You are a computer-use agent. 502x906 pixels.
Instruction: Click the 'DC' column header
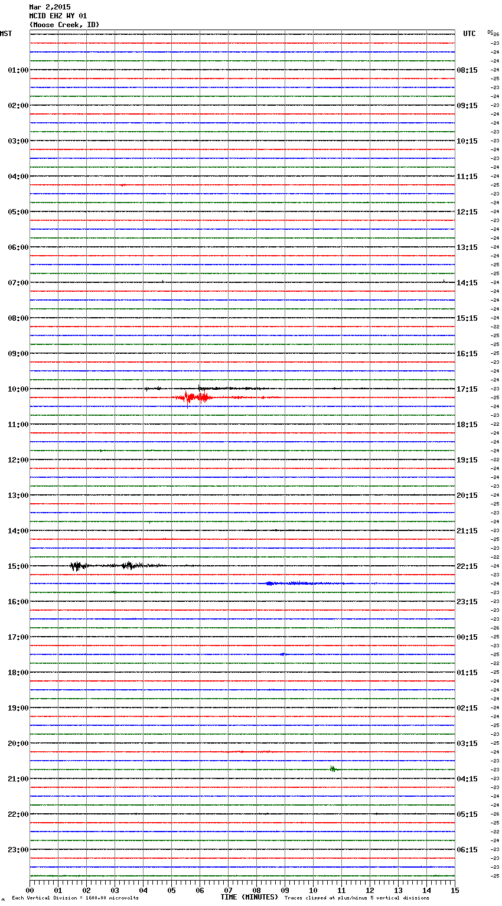pos(490,32)
